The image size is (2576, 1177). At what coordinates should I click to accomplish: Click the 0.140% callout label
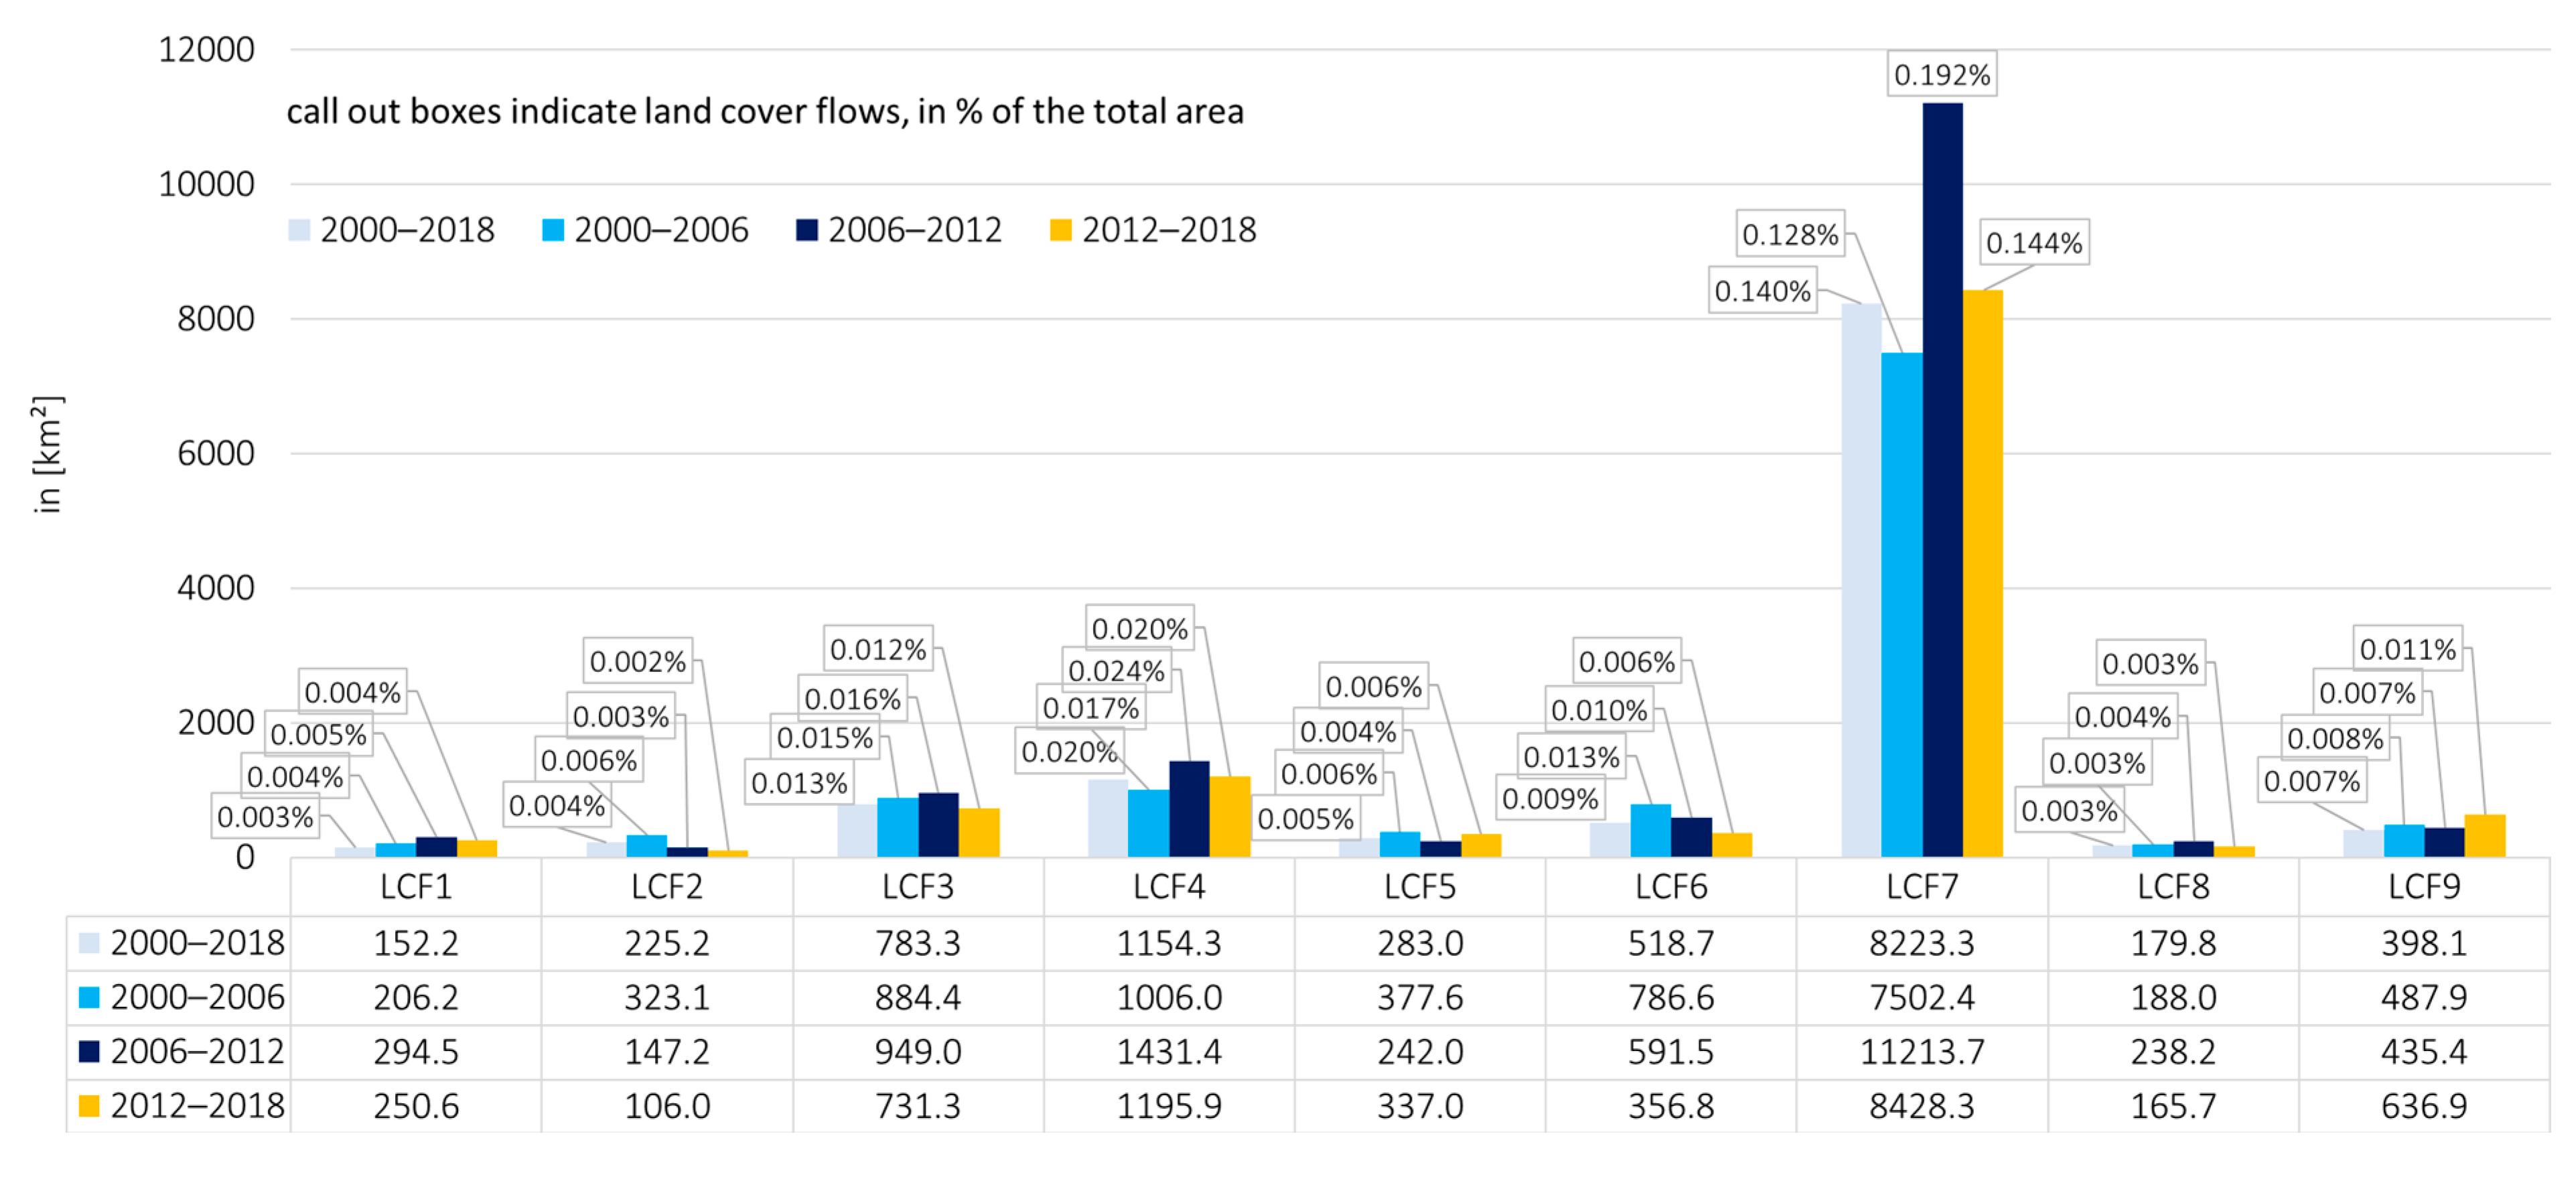pos(1762,291)
